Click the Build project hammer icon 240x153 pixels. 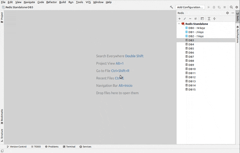171,7
